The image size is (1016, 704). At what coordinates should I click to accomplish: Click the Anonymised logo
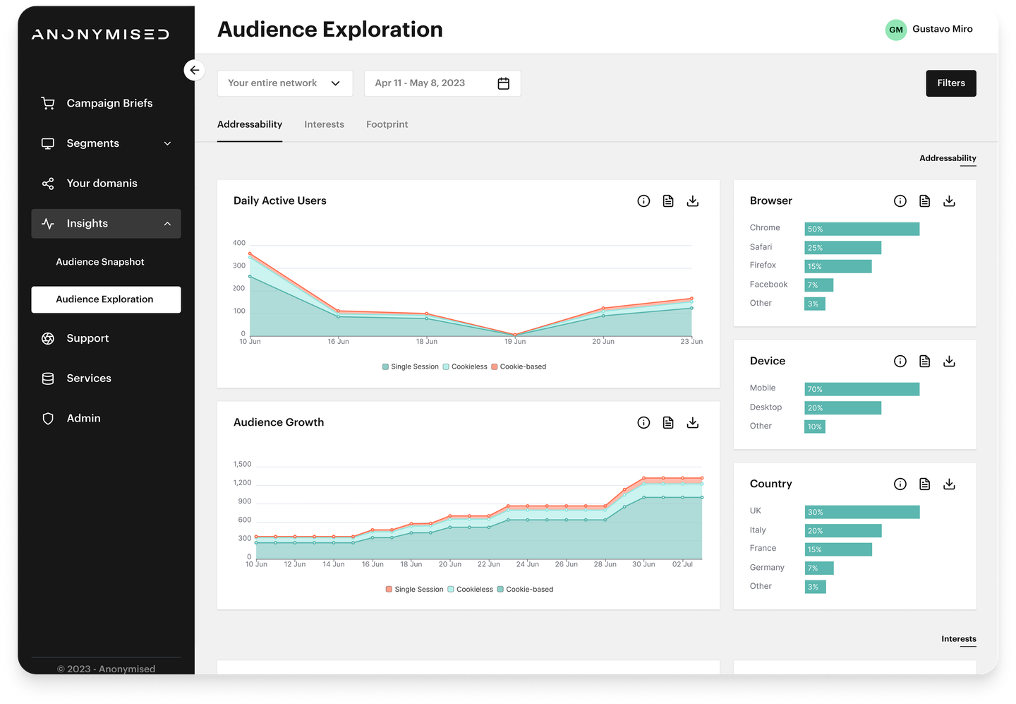(x=100, y=35)
